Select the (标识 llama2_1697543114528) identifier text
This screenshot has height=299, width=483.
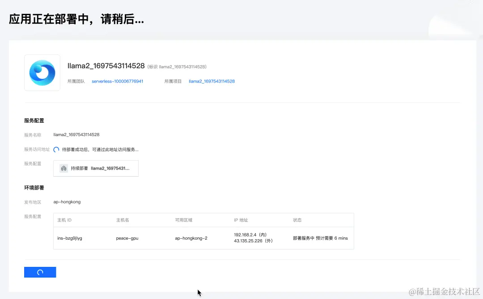177,66
